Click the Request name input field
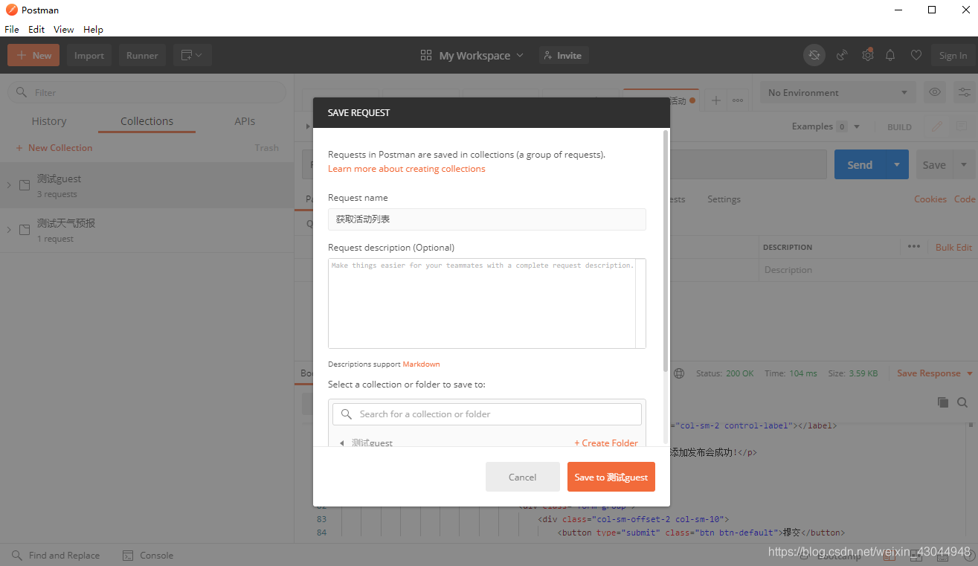978x566 pixels. point(486,219)
